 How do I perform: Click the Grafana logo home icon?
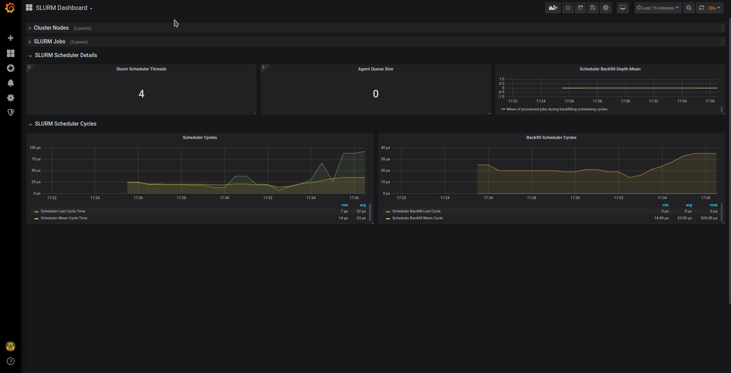pyautogui.click(x=10, y=8)
